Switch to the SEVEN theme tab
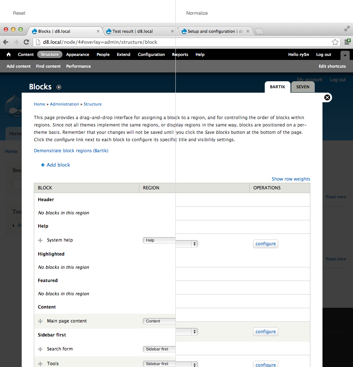This screenshot has height=367, width=353. click(303, 87)
